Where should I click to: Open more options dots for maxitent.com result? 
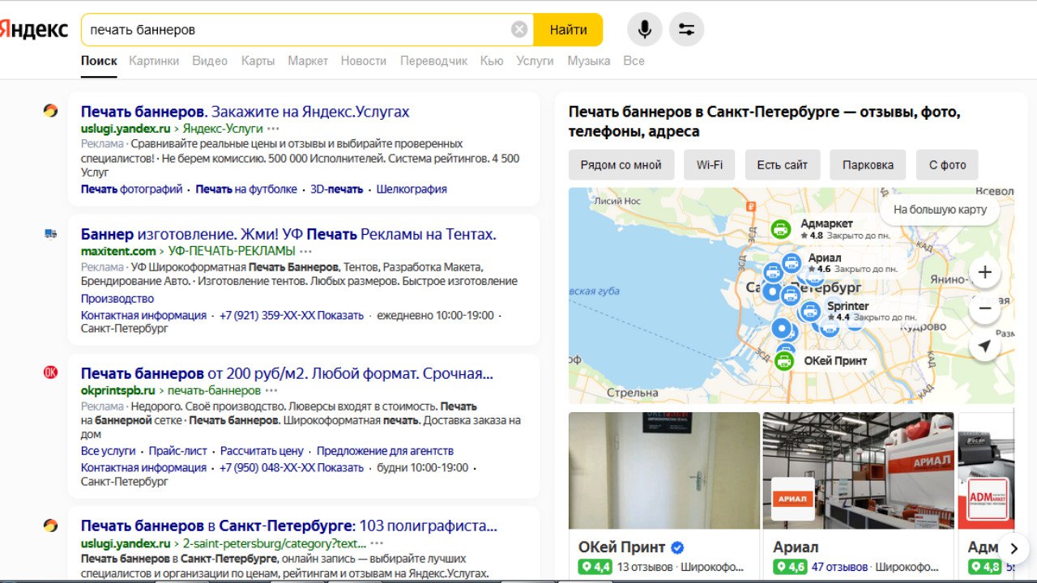(306, 251)
